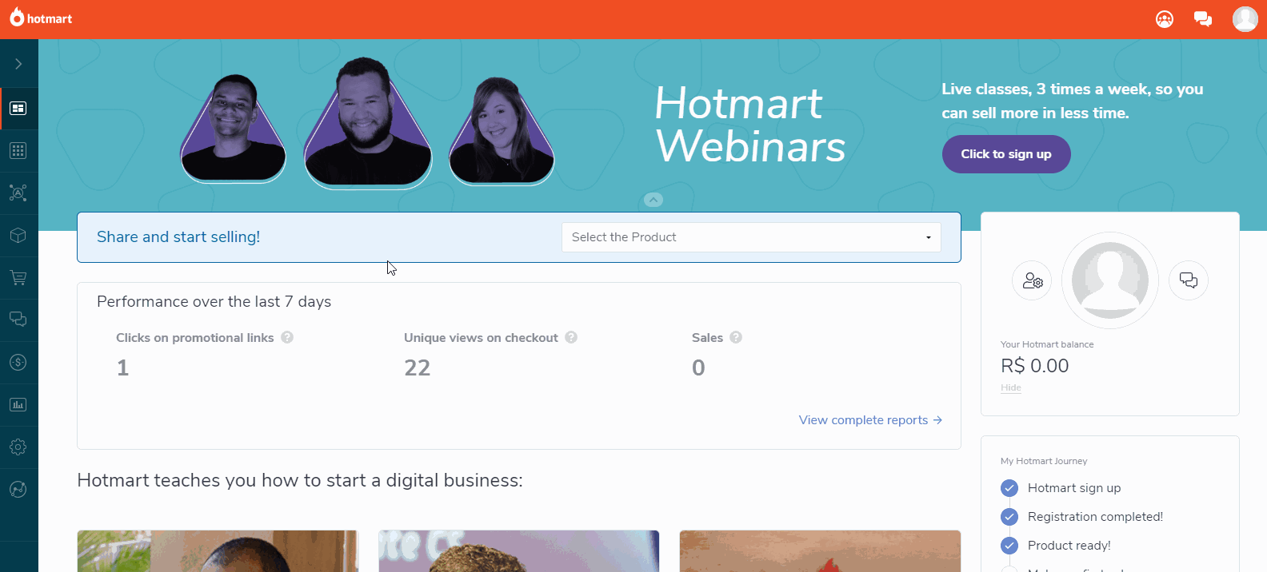Open the dollar sales icon in sidebar
Image resolution: width=1267 pixels, height=572 pixels.
18,363
